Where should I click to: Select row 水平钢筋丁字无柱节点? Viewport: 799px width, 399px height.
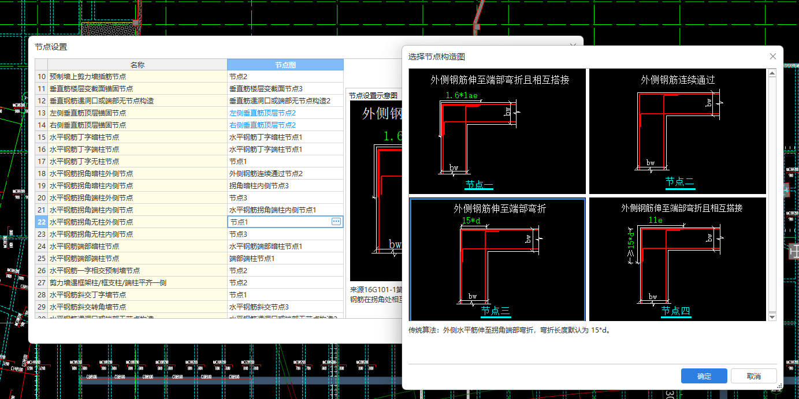point(137,161)
